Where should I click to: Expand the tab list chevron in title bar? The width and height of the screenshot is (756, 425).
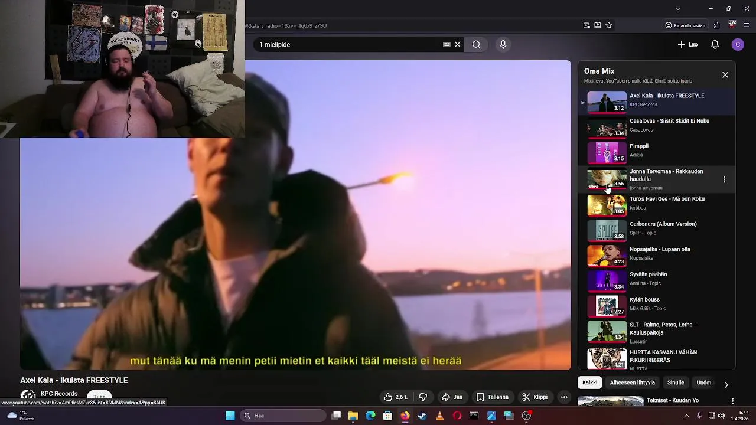pos(678,8)
